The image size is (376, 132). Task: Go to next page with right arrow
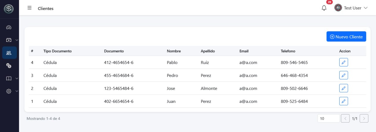(364, 118)
